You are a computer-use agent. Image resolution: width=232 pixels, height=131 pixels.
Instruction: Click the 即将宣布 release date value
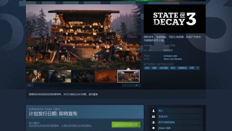tap(168, 50)
